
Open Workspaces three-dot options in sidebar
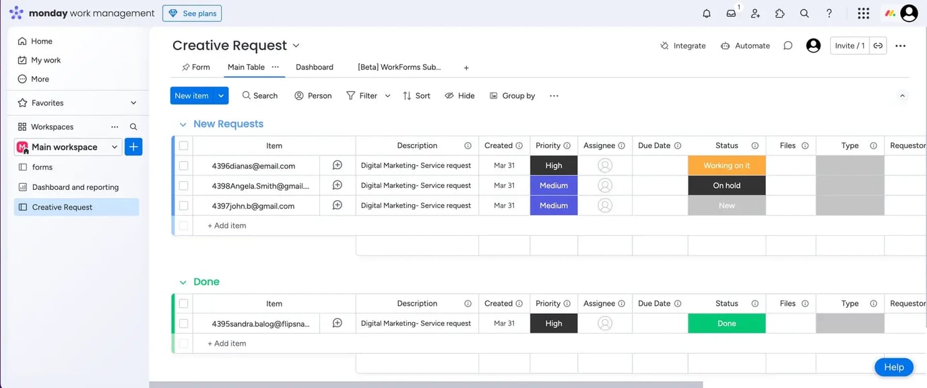point(115,127)
